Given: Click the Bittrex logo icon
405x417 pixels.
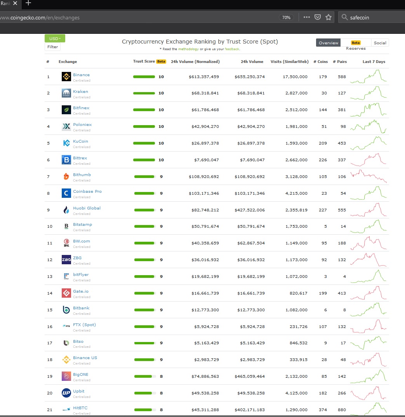Looking at the screenshot, I should pos(66,160).
